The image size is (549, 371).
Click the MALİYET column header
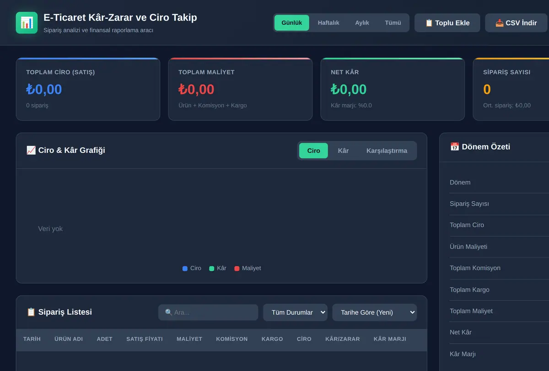coord(189,339)
